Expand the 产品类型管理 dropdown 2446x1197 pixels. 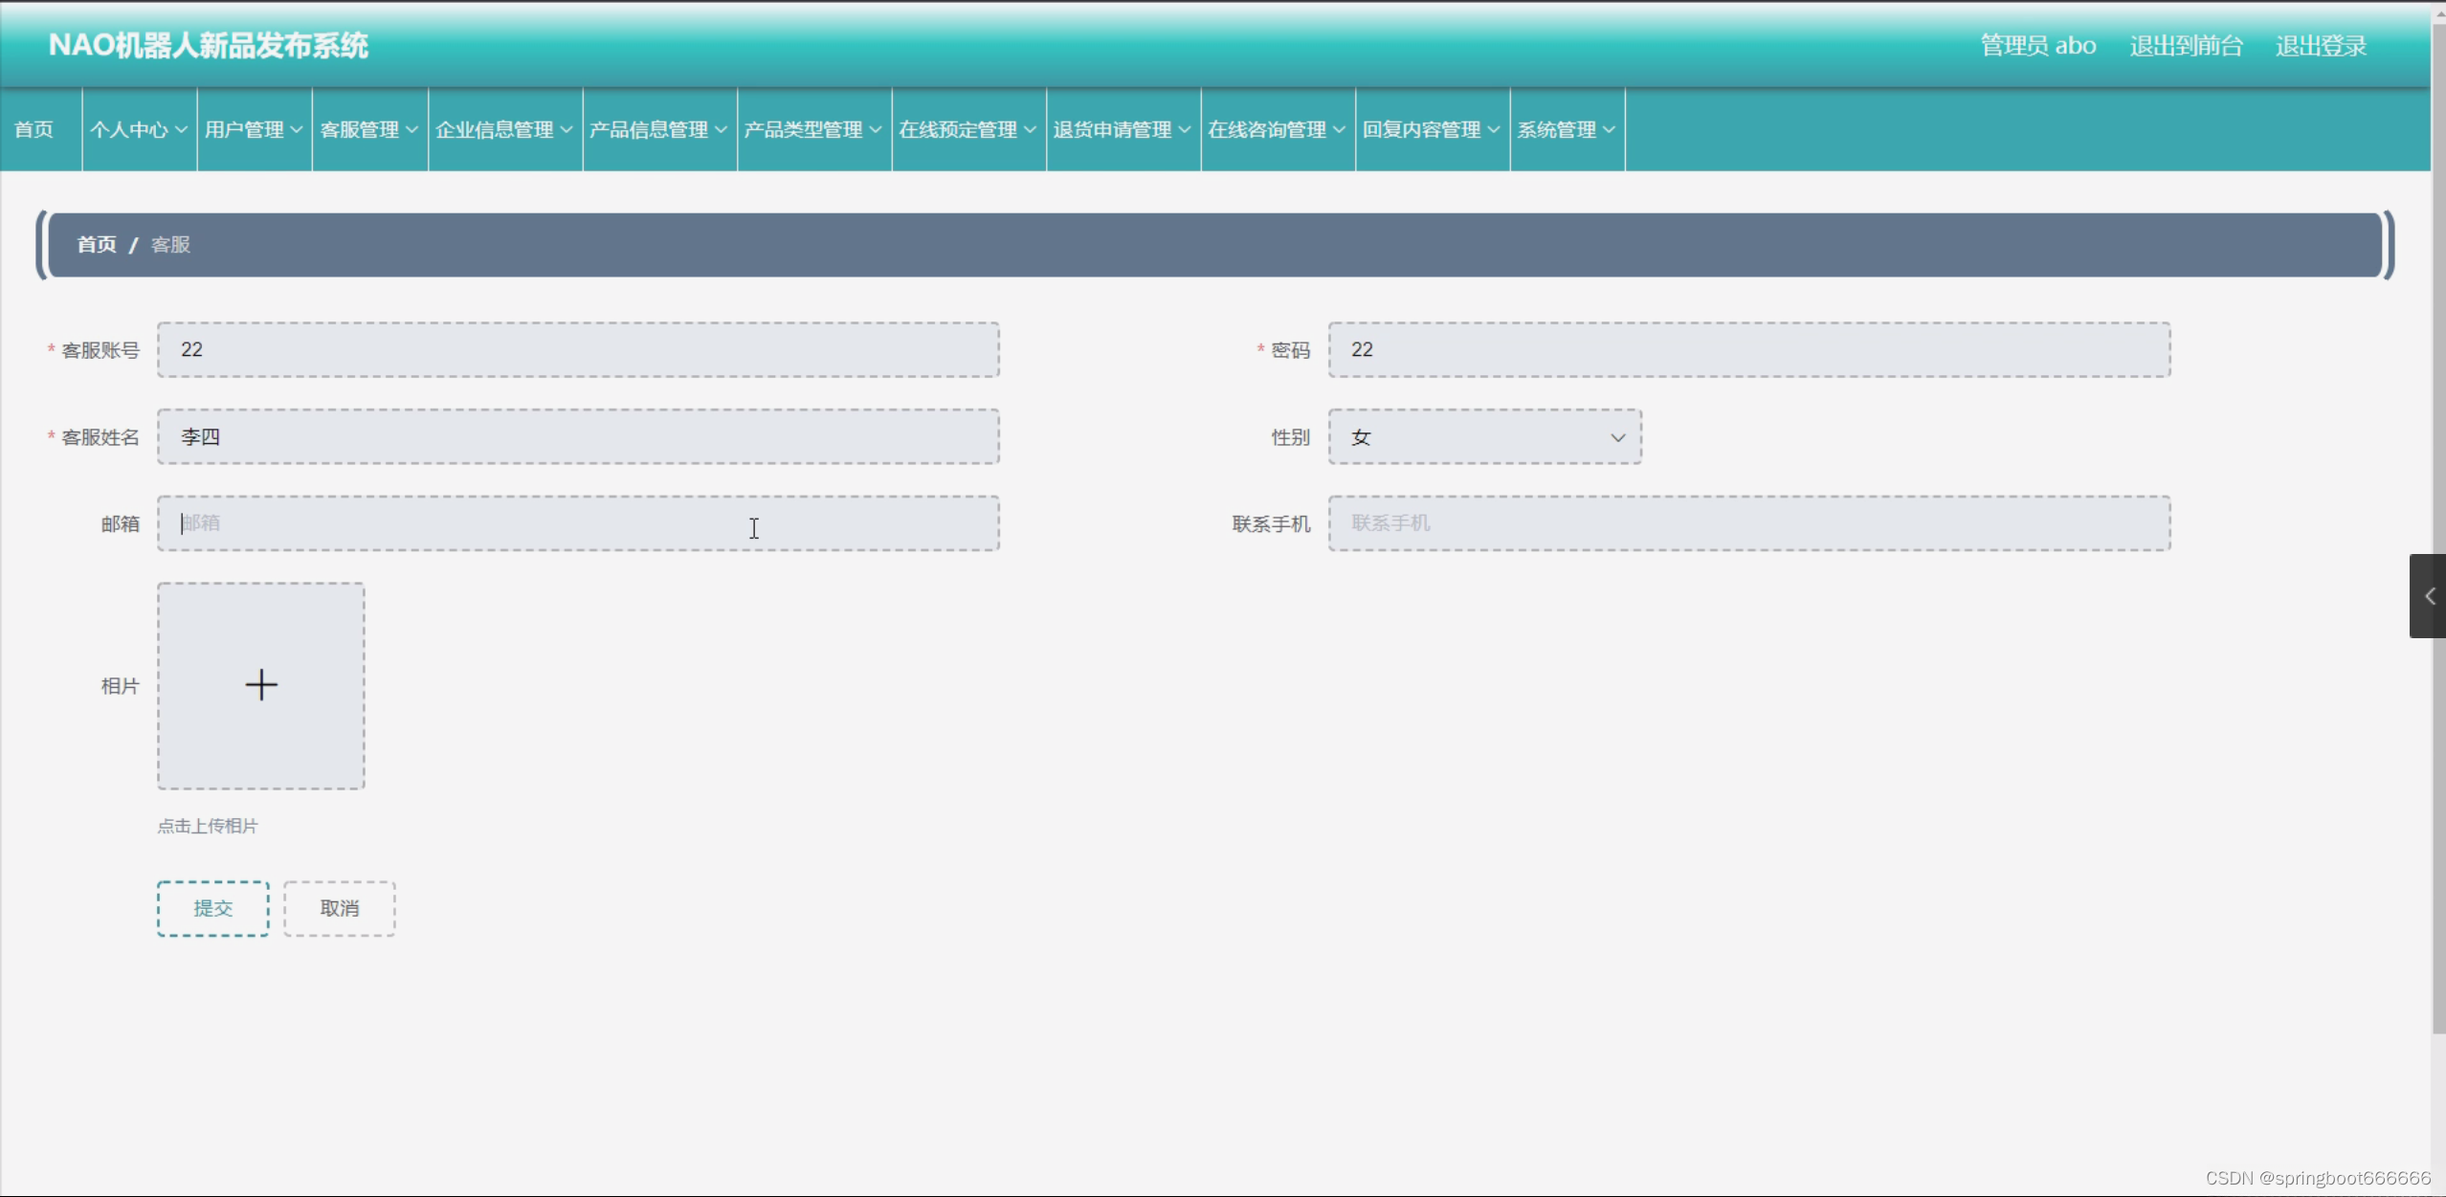(x=813, y=129)
